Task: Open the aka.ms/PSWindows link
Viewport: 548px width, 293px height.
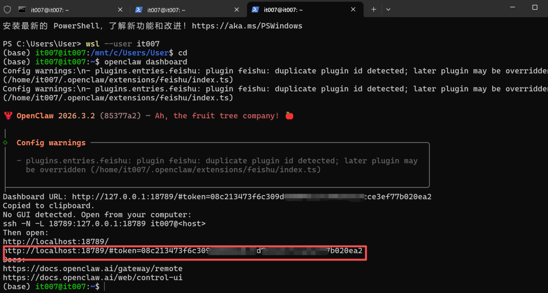Action: click(x=247, y=25)
